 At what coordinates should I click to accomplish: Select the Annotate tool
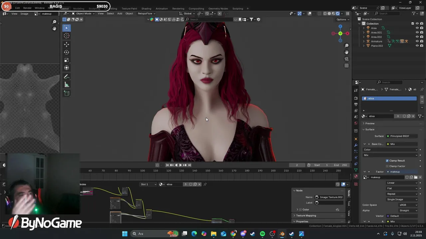tap(67, 77)
